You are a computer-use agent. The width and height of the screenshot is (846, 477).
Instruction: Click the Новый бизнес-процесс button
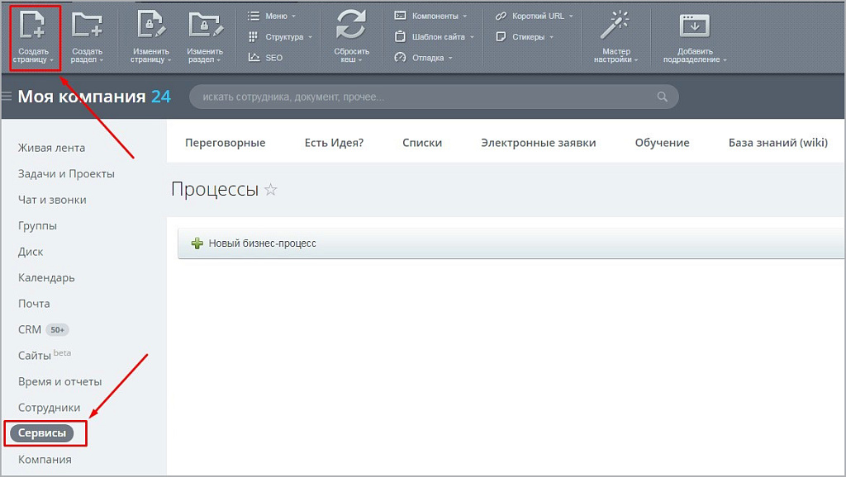coord(254,243)
